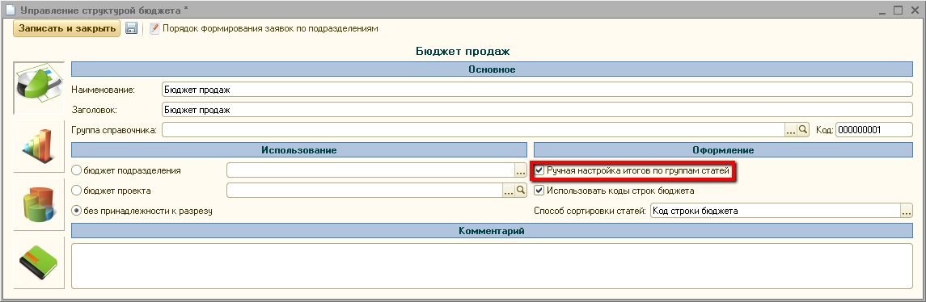
Task: Click the floppy disk save icon
Action: click(131, 28)
